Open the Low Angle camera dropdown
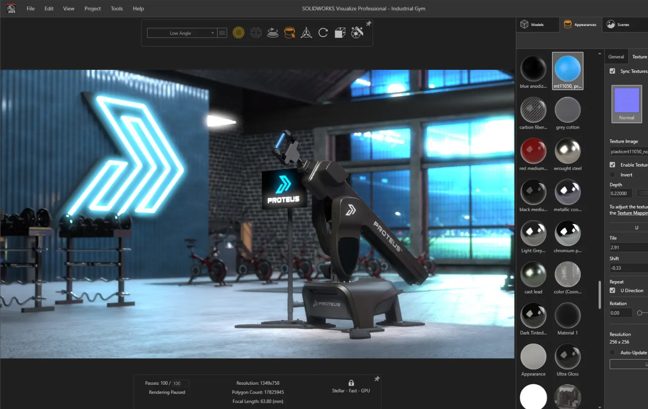This screenshot has height=409, width=648. tap(182, 33)
